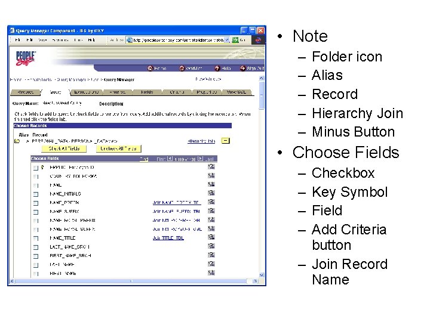430x322 pixels.
Task: Add criteria for FIRST_NAME field
Action: pyautogui.click(x=211, y=273)
